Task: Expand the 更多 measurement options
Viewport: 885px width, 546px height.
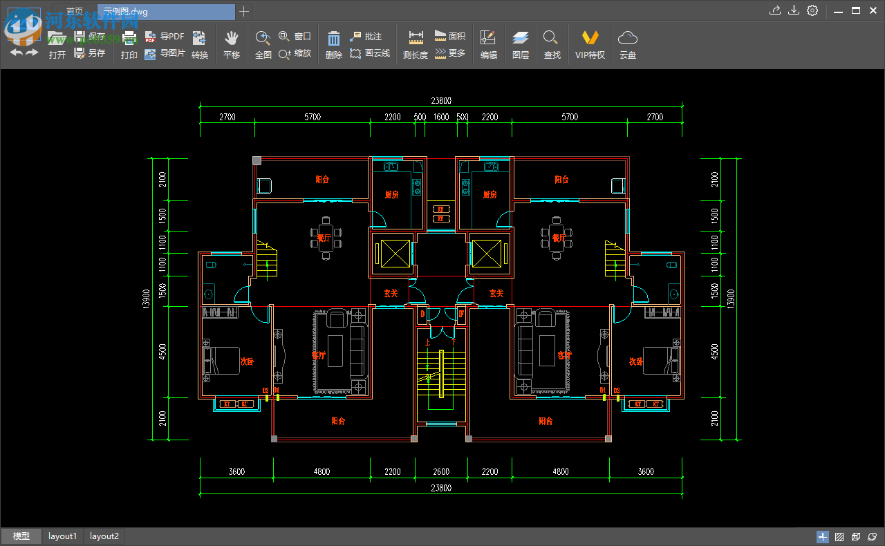Action: [x=452, y=53]
